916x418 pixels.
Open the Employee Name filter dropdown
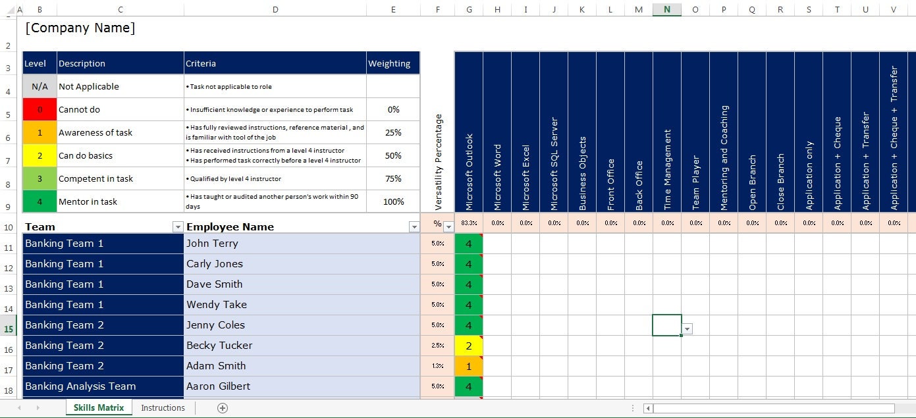[414, 227]
